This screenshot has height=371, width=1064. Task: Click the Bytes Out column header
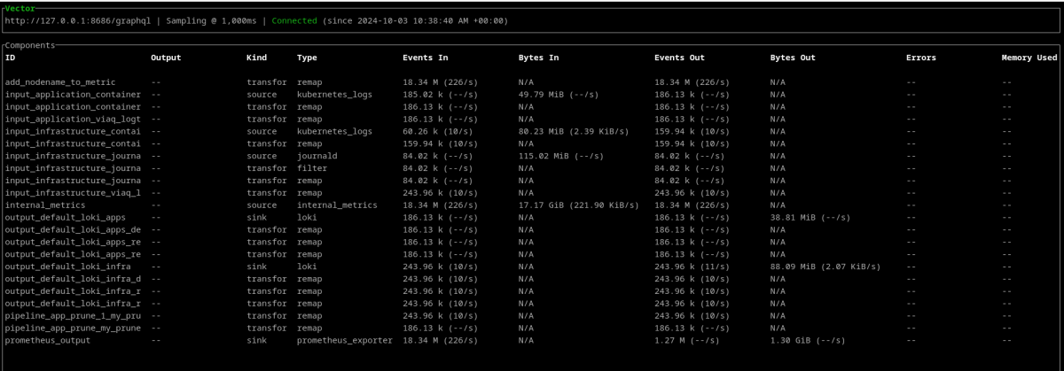tap(793, 58)
